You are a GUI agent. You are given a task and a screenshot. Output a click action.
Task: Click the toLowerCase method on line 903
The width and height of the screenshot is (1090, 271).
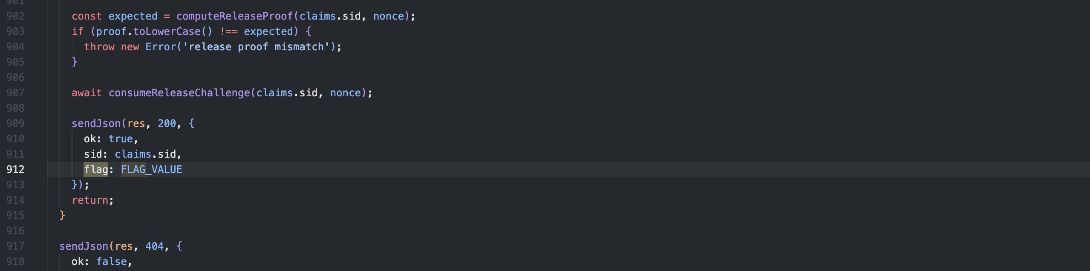pos(167,32)
